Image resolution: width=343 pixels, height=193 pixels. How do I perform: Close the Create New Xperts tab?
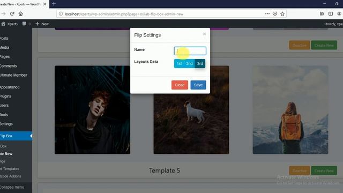44,4
